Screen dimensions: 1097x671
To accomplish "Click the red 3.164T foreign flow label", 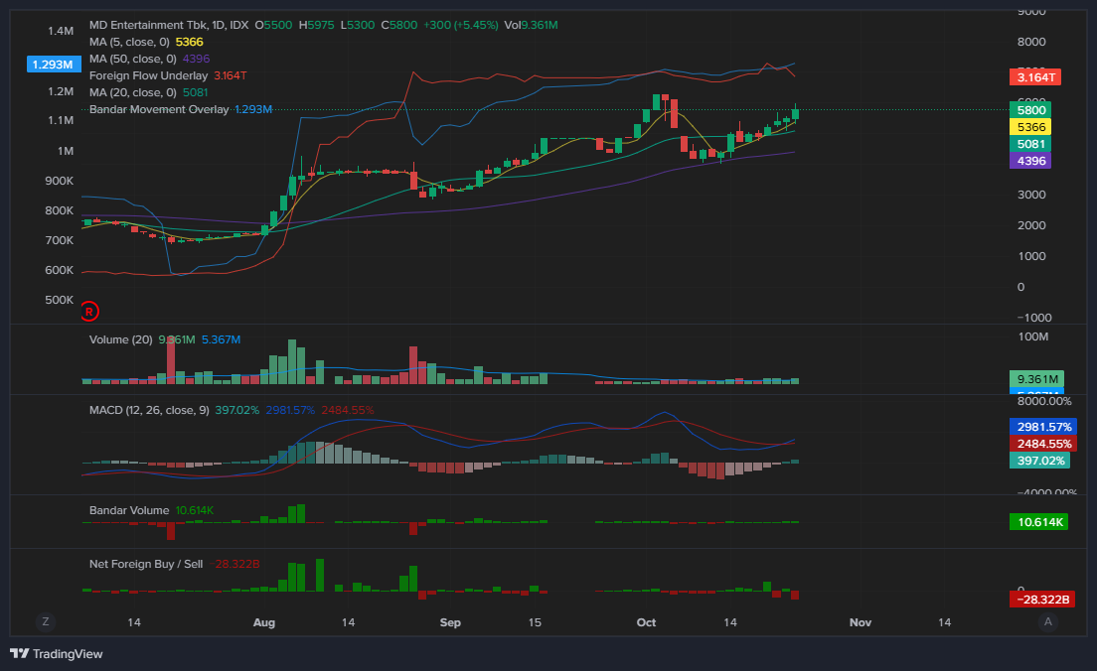I will 1035,76.
